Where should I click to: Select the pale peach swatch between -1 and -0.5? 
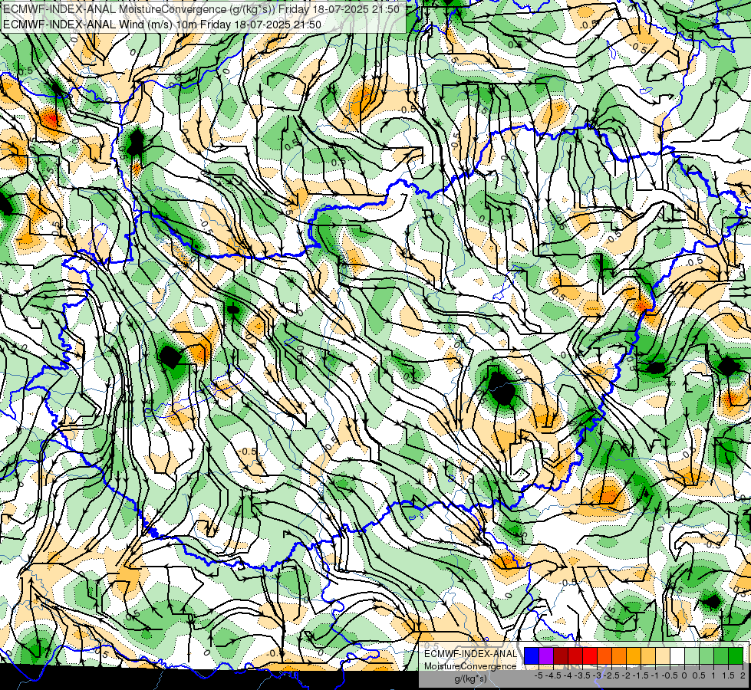coord(662,655)
